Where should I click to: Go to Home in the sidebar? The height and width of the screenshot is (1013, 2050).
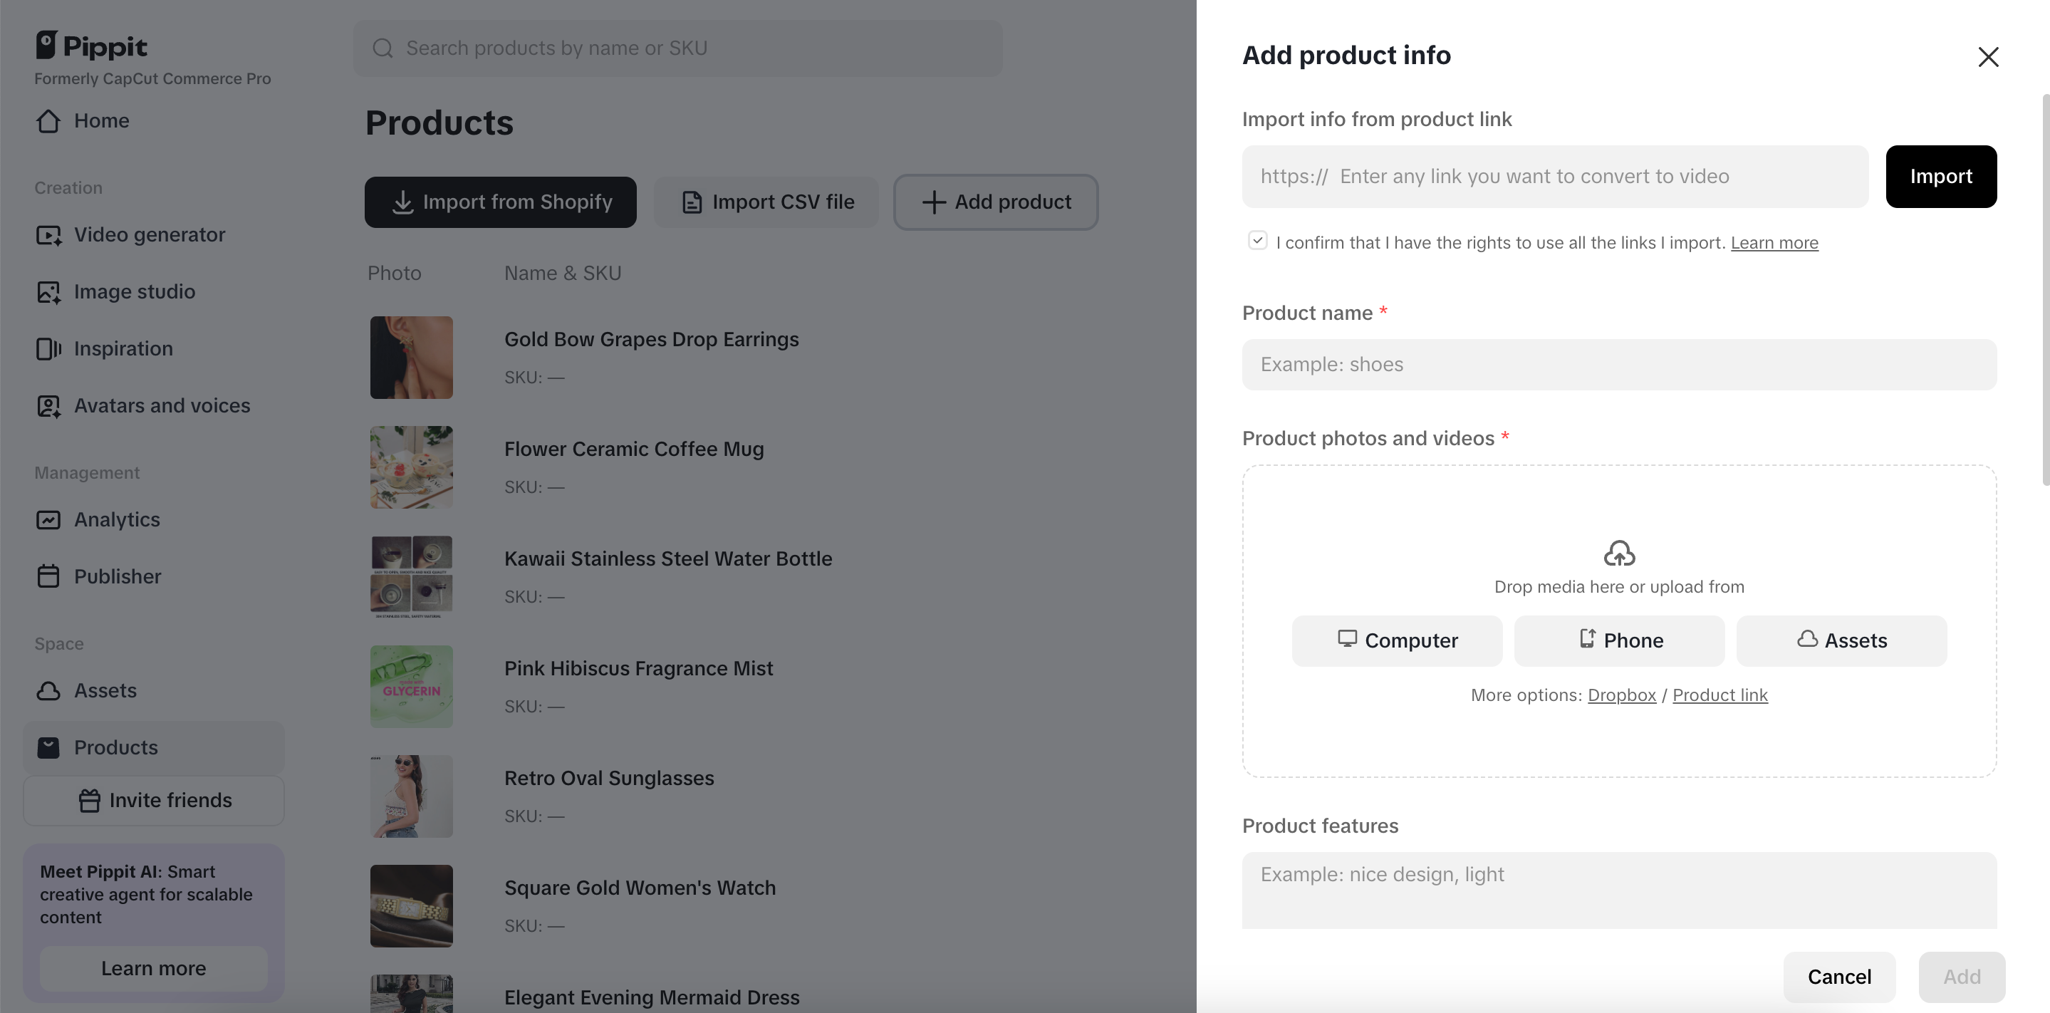click(x=102, y=121)
